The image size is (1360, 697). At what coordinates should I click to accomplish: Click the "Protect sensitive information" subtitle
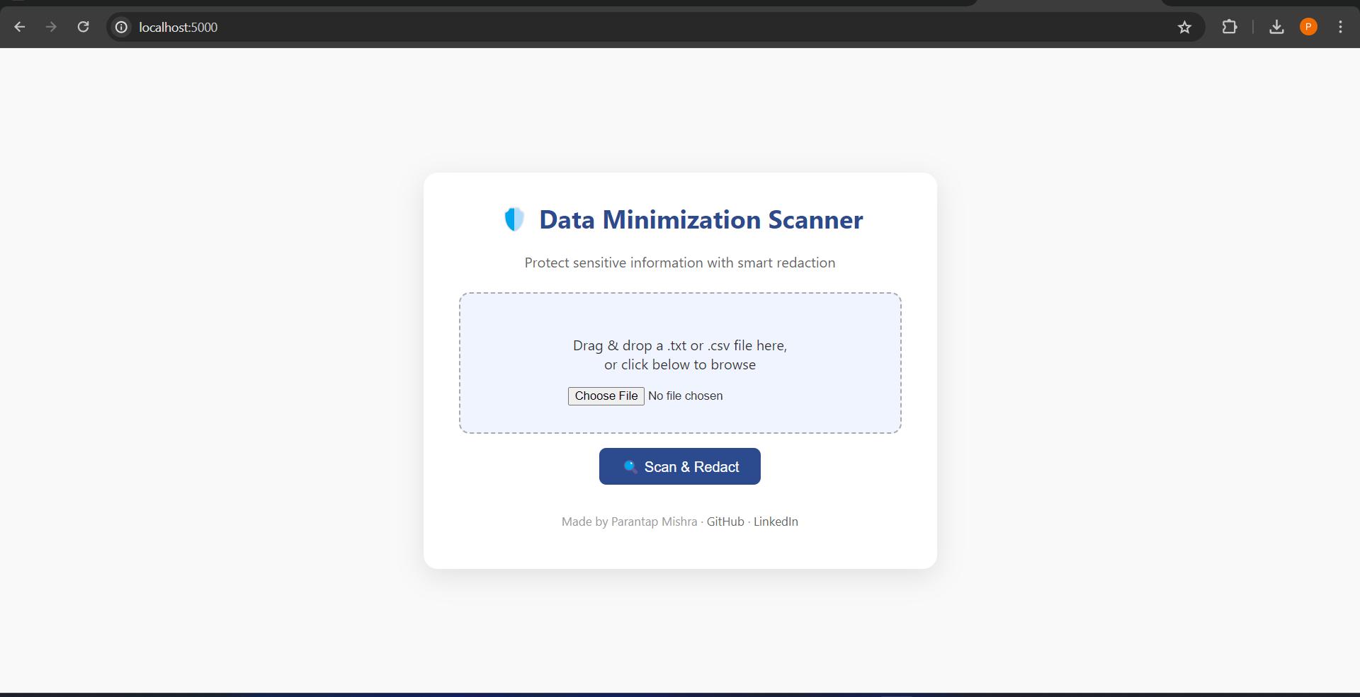pos(680,263)
